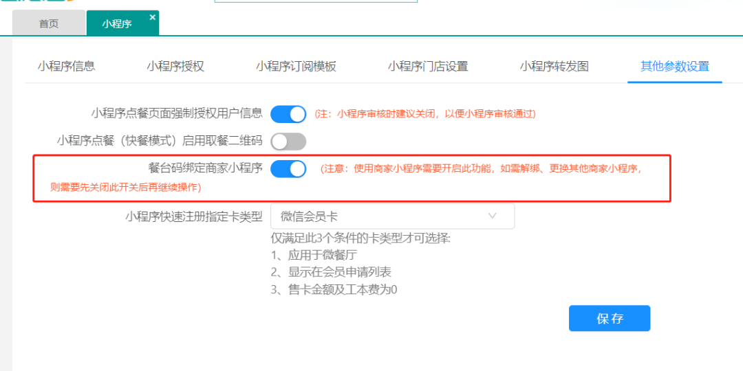Disable 小程序点餐页面强制授权用户信息 switch
The width and height of the screenshot is (743, 371).
pyautogui.click(x=288, y=113)
